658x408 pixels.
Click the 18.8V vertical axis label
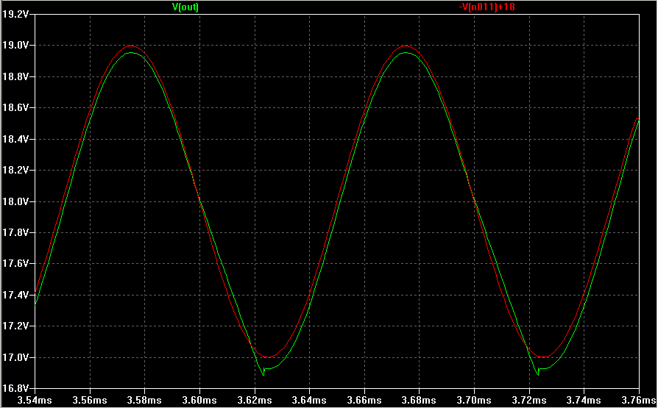coord(15,76)
